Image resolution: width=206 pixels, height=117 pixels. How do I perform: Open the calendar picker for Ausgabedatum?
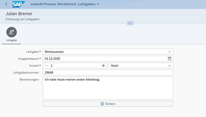coord(169,59)
